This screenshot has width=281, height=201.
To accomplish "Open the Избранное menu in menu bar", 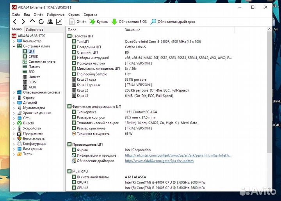I will (x=55, y=14).
